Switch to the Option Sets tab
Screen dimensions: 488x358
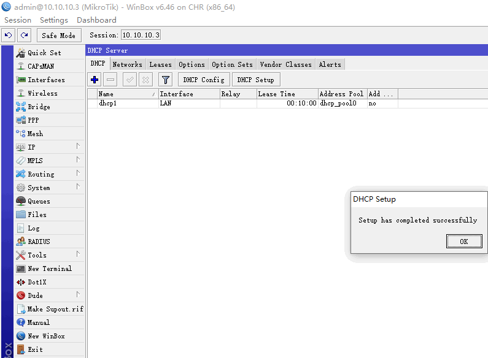(x=232, y=64)
